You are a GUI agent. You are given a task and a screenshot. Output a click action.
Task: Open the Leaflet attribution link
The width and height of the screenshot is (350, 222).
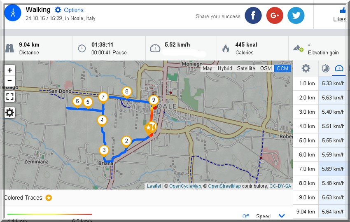pos(154,186)
